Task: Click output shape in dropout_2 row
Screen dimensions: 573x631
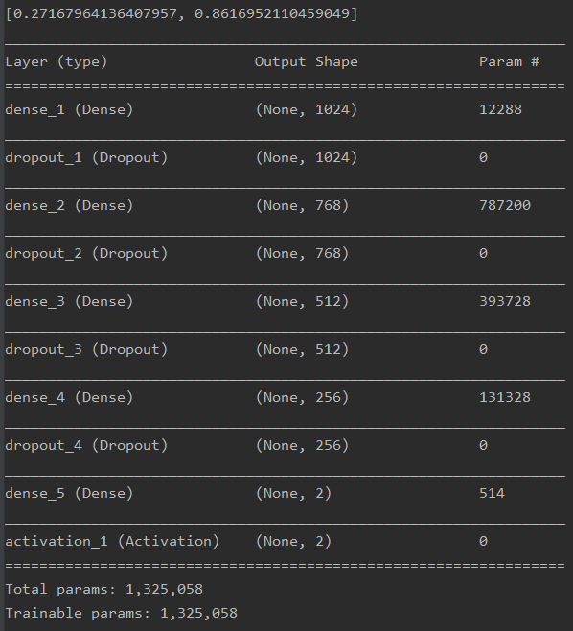Action: click(x=302, y=253)
